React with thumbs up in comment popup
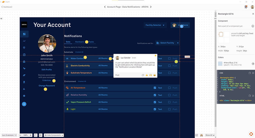The image size is (255, 138). pyautogui.click(x=147, y=75)
